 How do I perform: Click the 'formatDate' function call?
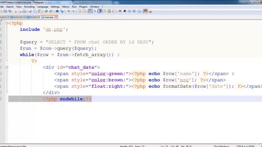[177, 86]
